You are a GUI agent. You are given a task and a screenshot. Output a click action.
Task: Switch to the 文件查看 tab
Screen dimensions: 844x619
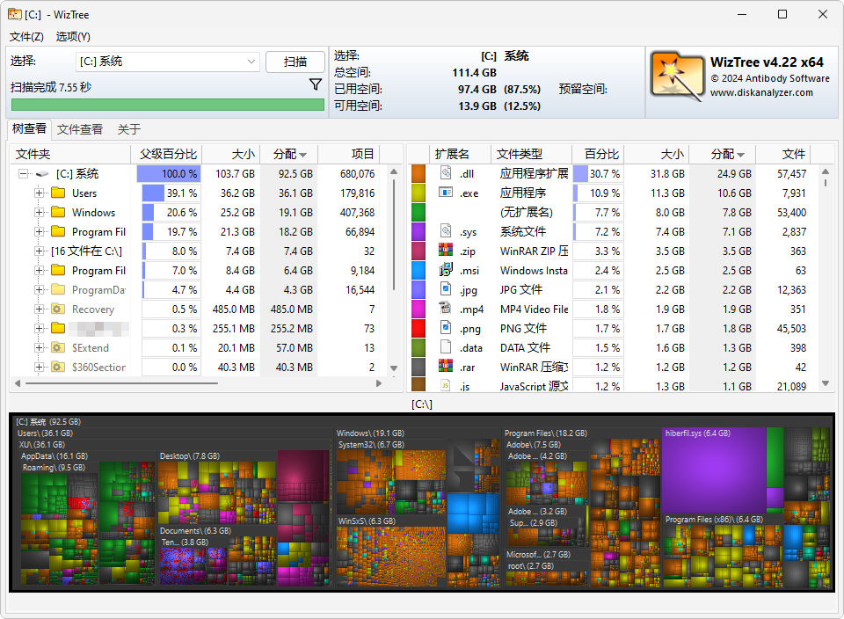80,129
